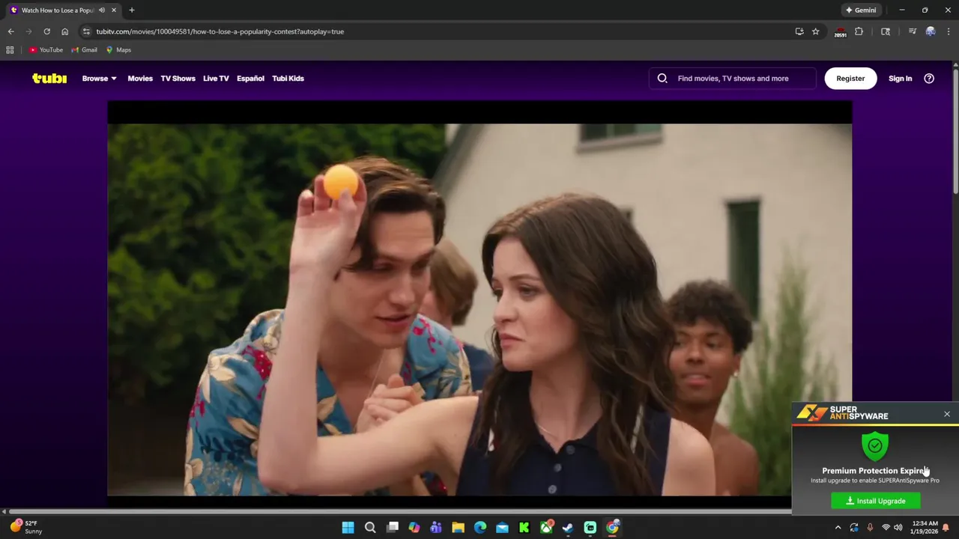Screen dimensions: 959x539
Task: Open the notification bell icon
Action: click(946, 528)
